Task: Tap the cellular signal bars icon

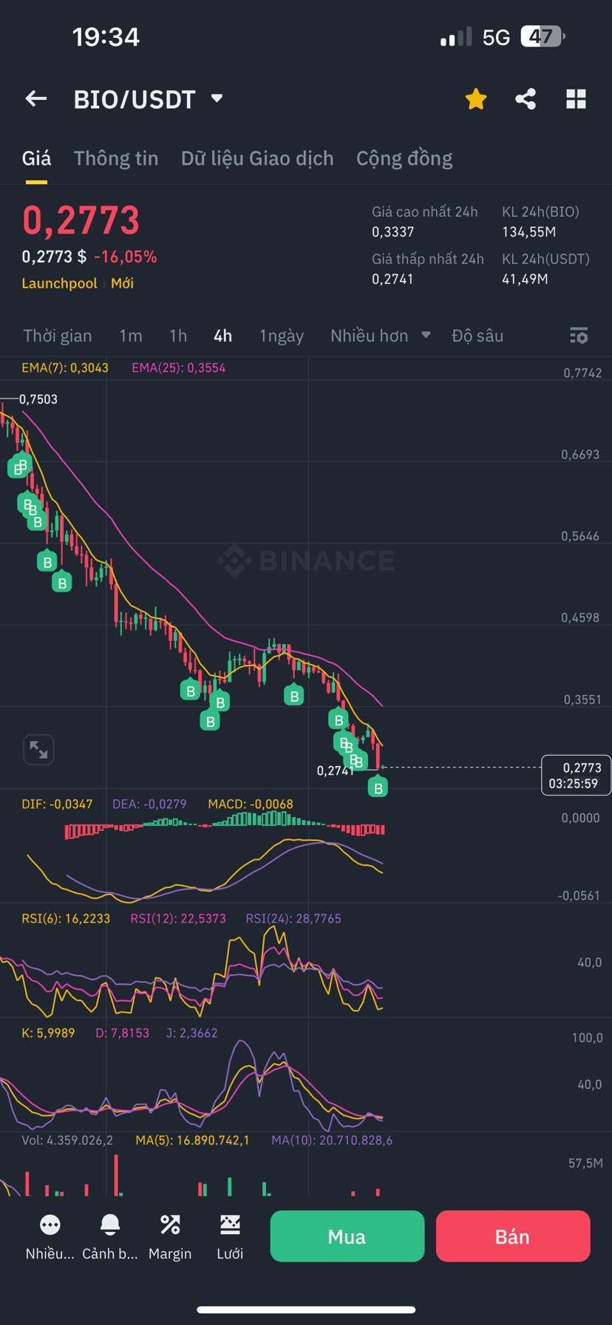Action: (456, 37)
